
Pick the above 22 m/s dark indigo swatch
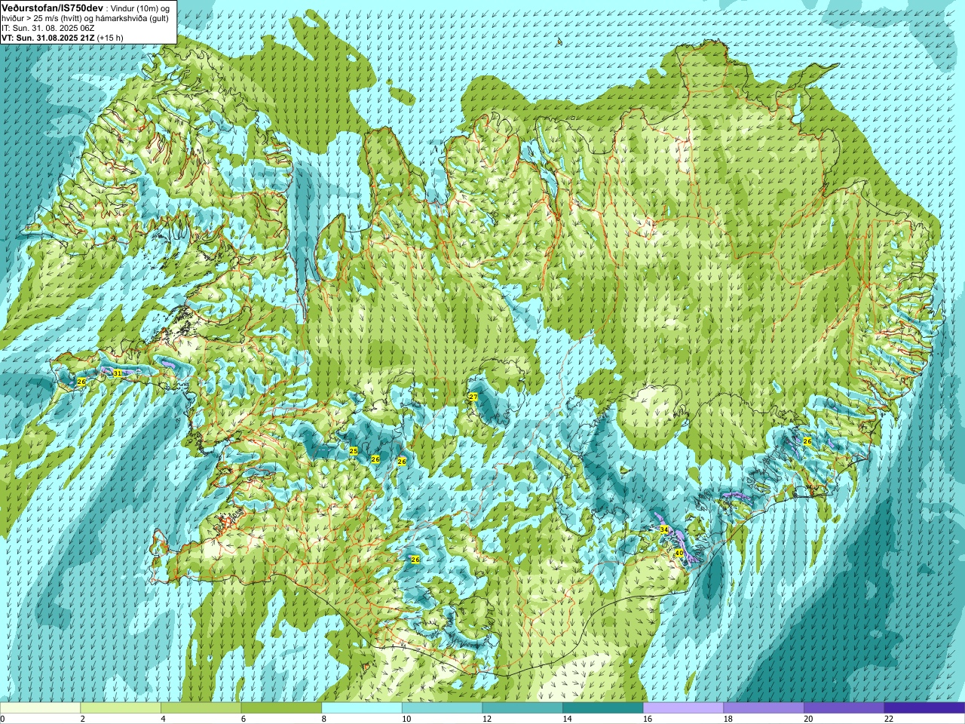click(x=924, y=708)
